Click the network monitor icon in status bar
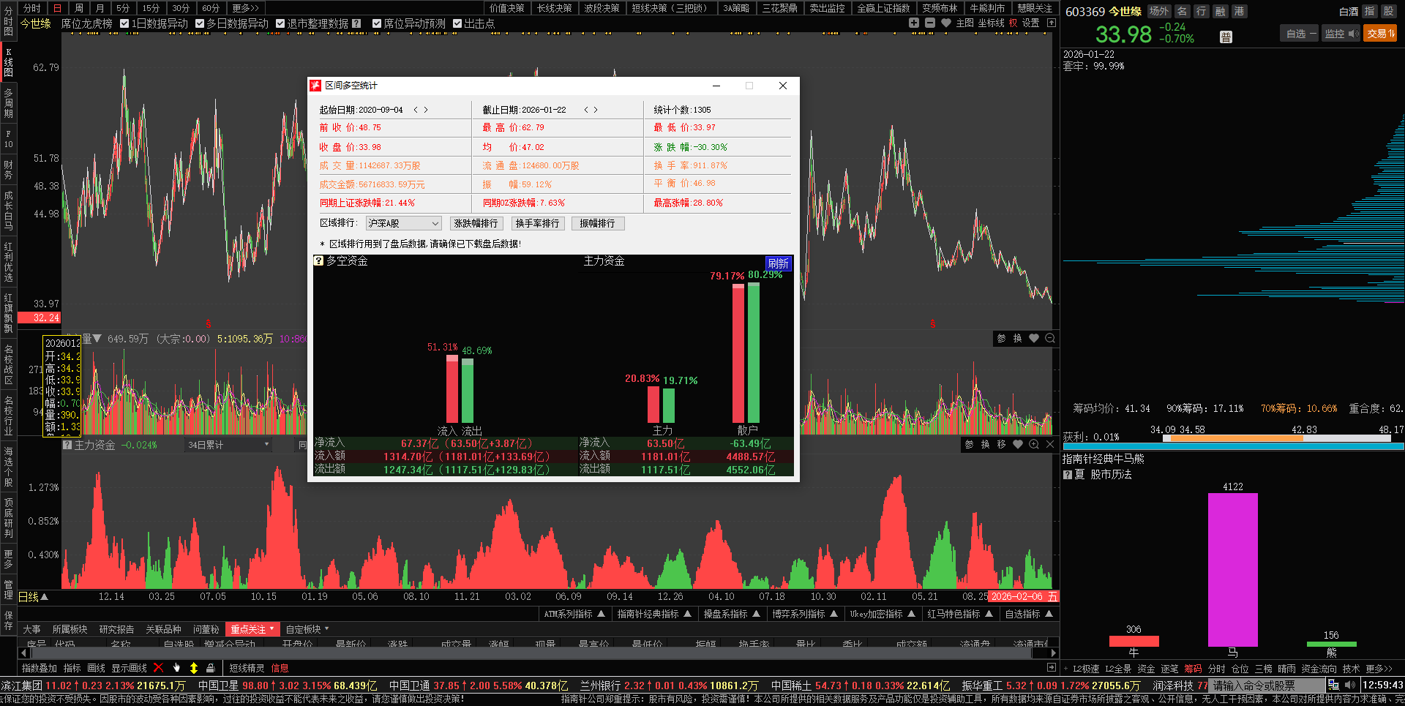Viewport: 1405px width, 706px height. (1333, 686)
